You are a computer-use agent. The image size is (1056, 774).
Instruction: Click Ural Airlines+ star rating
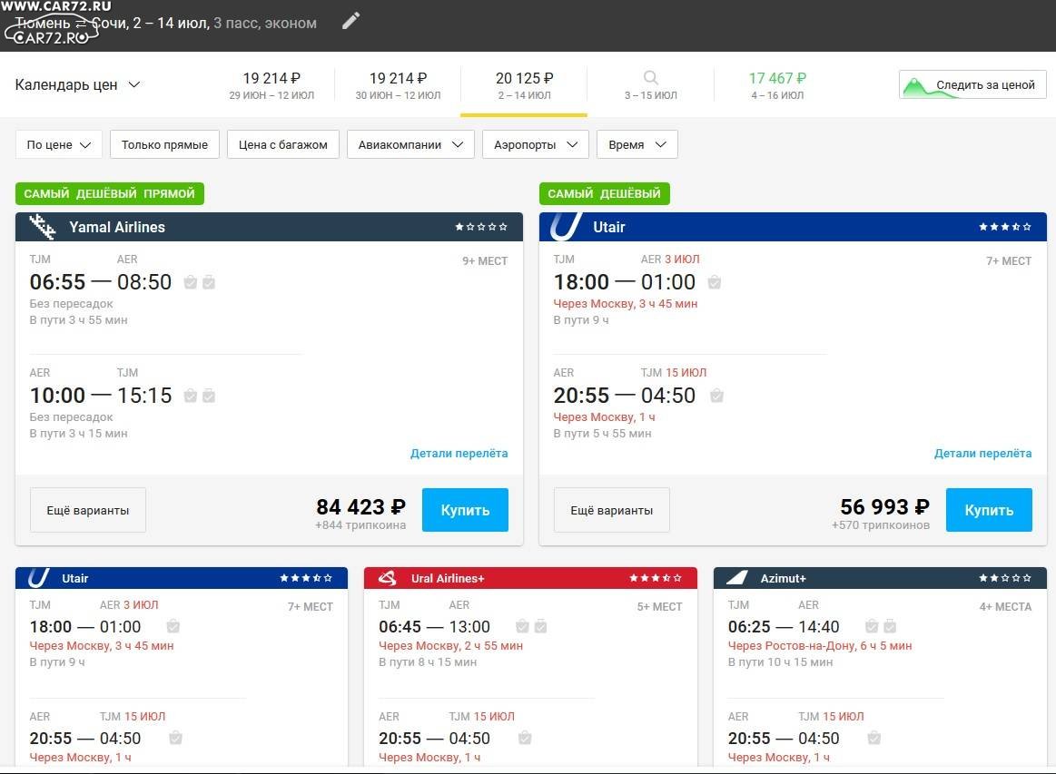click(x=656, y=578)
